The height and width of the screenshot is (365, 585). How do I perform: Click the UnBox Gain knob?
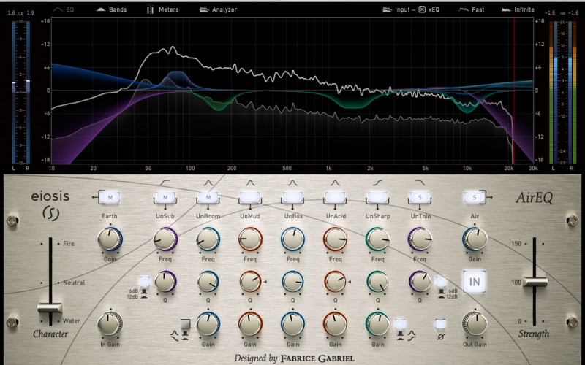292,324
